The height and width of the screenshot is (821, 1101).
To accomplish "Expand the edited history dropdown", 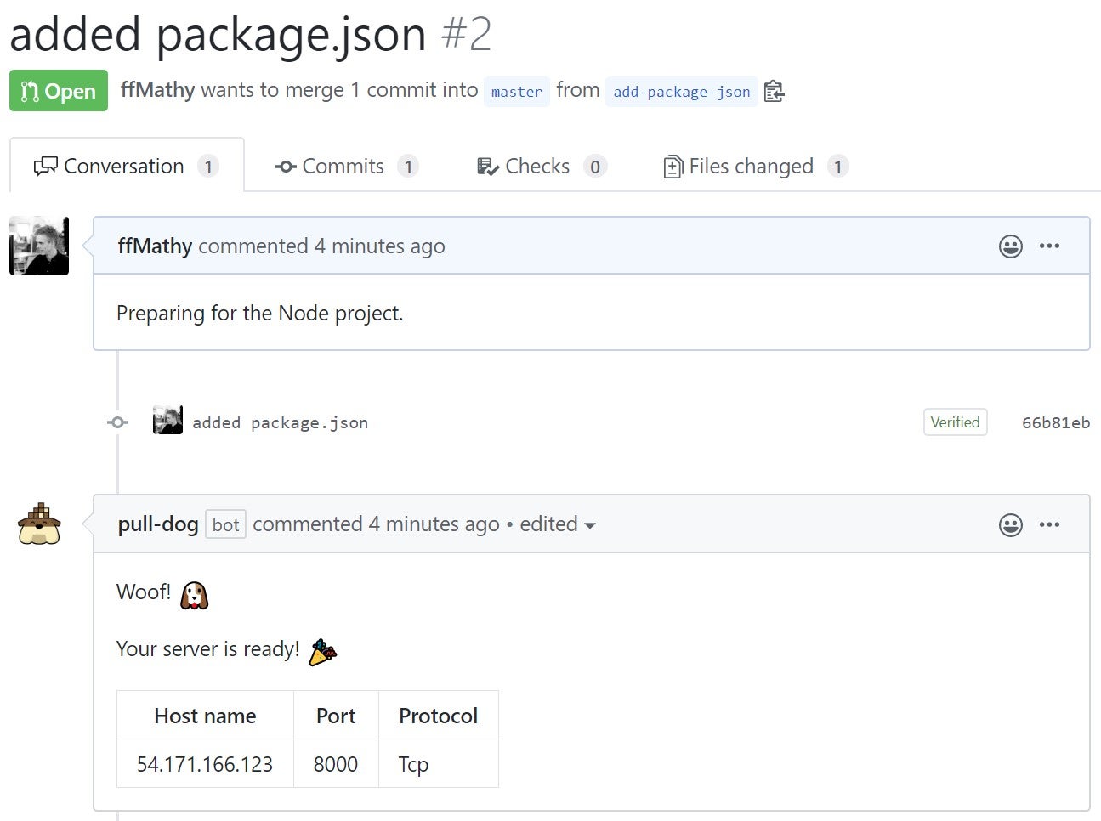I will tap(557, 524).
